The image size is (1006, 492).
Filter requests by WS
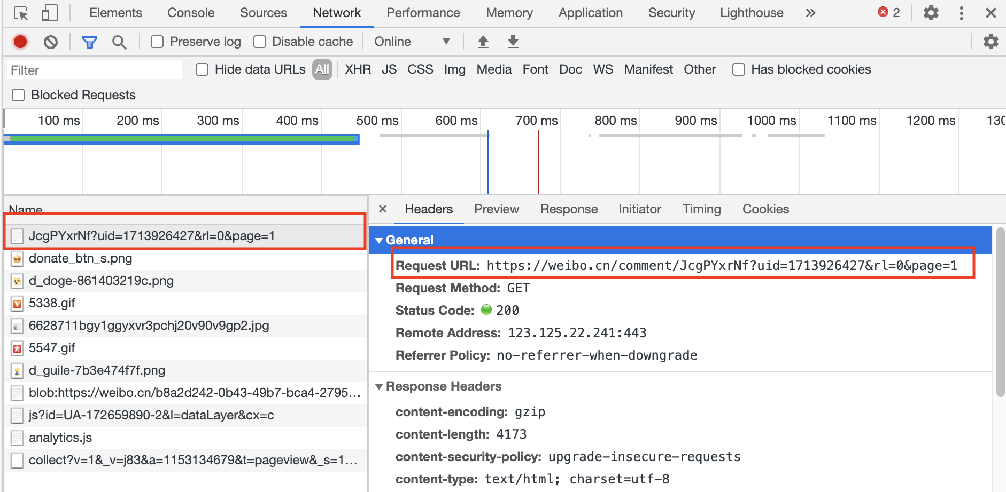[x=603, y=69]
